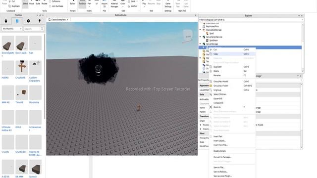Expand the Orientation property
The width and height of the screenshot is (317, 178).
(201, 129)
